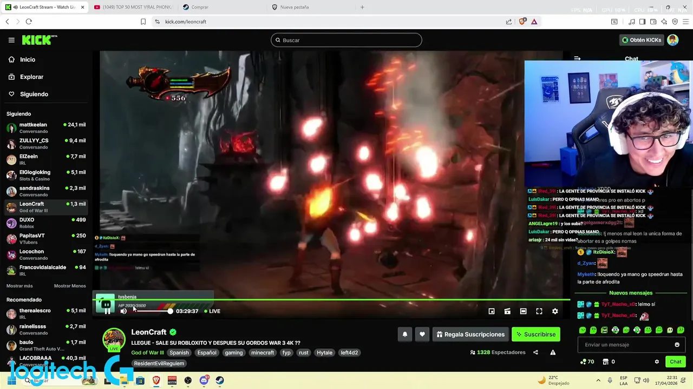Toggle theater mode

click(523, 311)
